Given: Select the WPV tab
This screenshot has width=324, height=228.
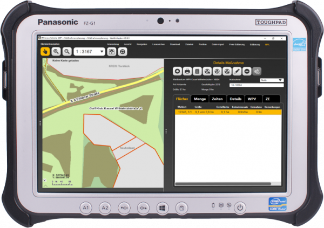Looking at the screenshot, I should (x=252, y=99).
